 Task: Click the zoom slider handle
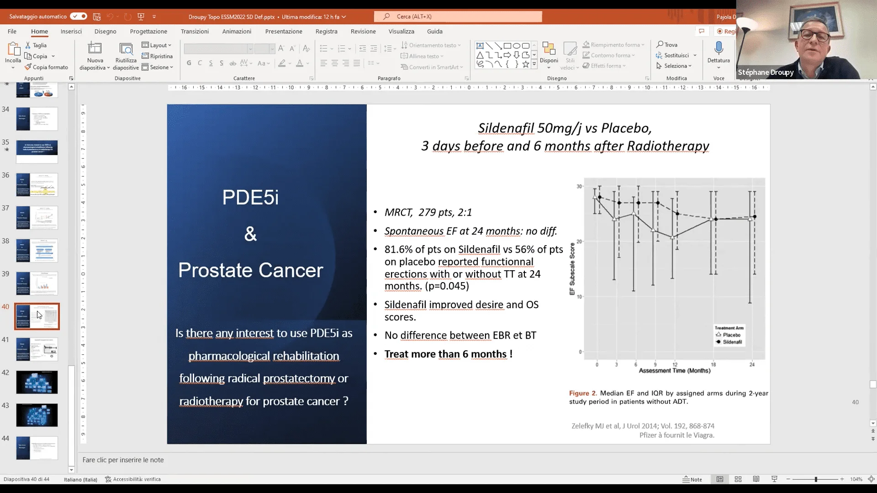[816, 479]
